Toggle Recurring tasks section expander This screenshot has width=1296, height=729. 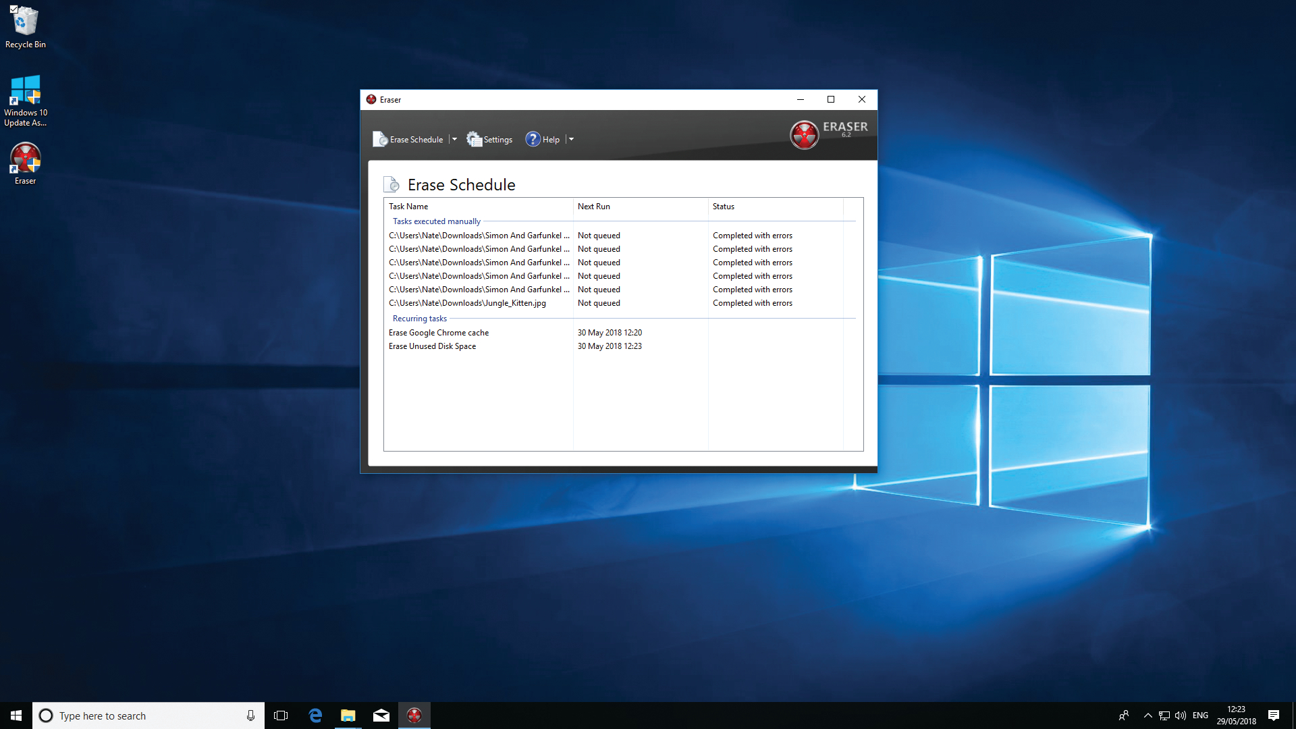coord(418,318)
